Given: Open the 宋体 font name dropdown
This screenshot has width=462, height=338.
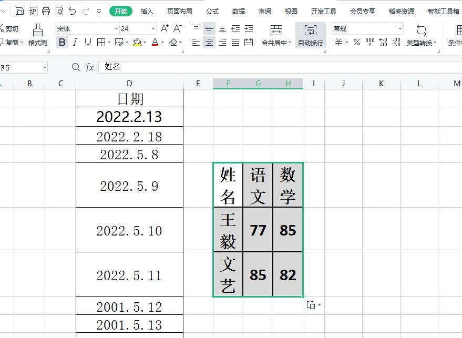Looking at the screenshot, I should (x=116, y=28).
